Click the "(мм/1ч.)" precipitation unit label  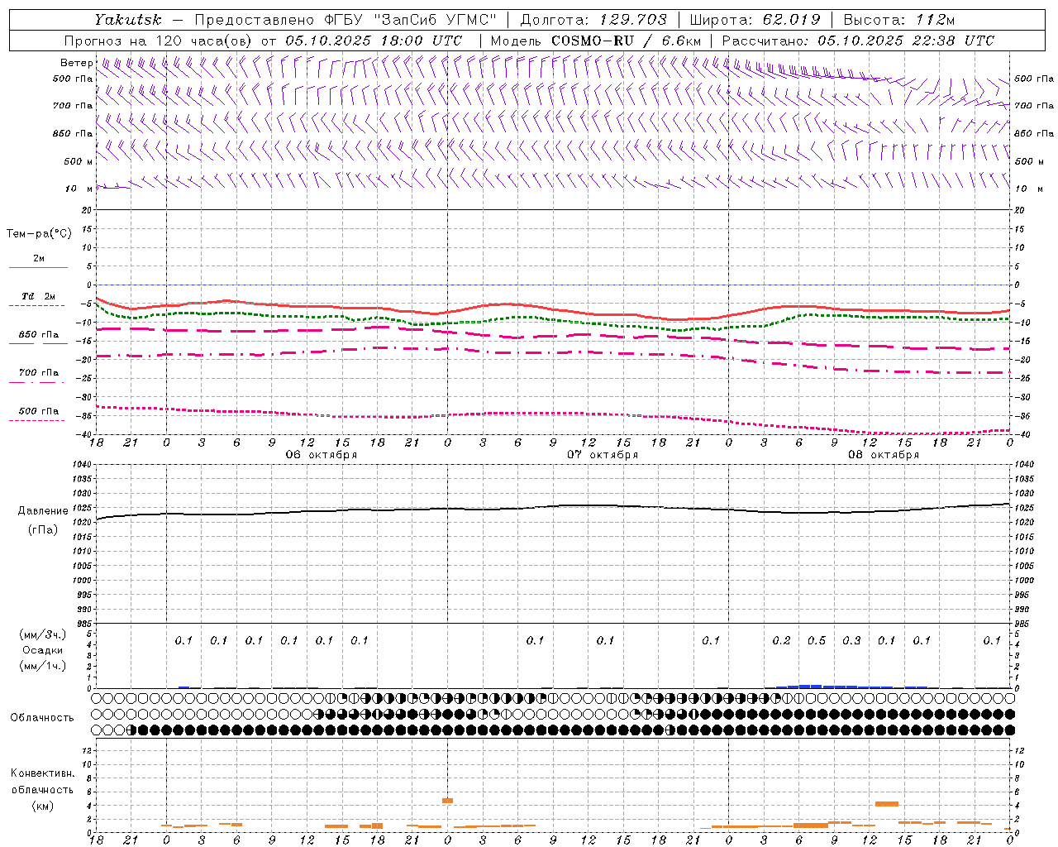(43, 666)
